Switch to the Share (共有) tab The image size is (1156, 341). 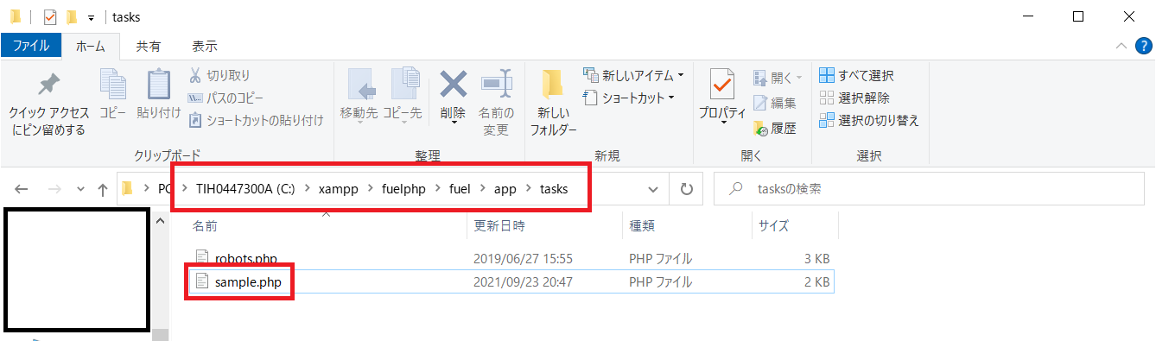148,46
